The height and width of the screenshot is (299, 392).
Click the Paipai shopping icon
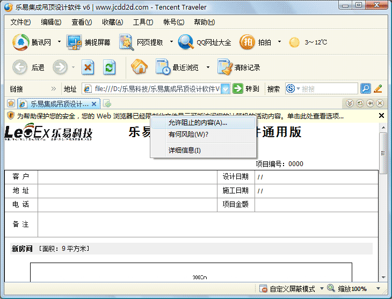pos(247,42)
